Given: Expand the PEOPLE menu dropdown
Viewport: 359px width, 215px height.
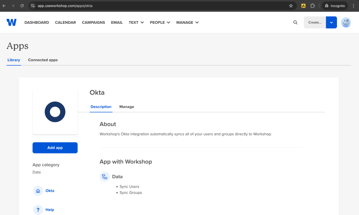Looking at the screenshot, I should [160, 22].
